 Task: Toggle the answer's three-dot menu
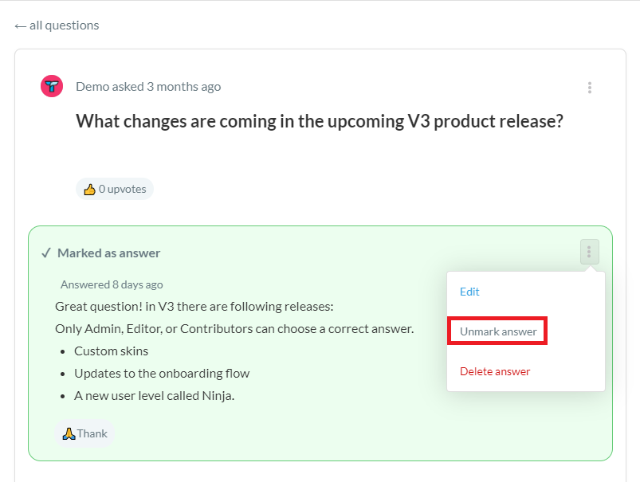[589, 253]
